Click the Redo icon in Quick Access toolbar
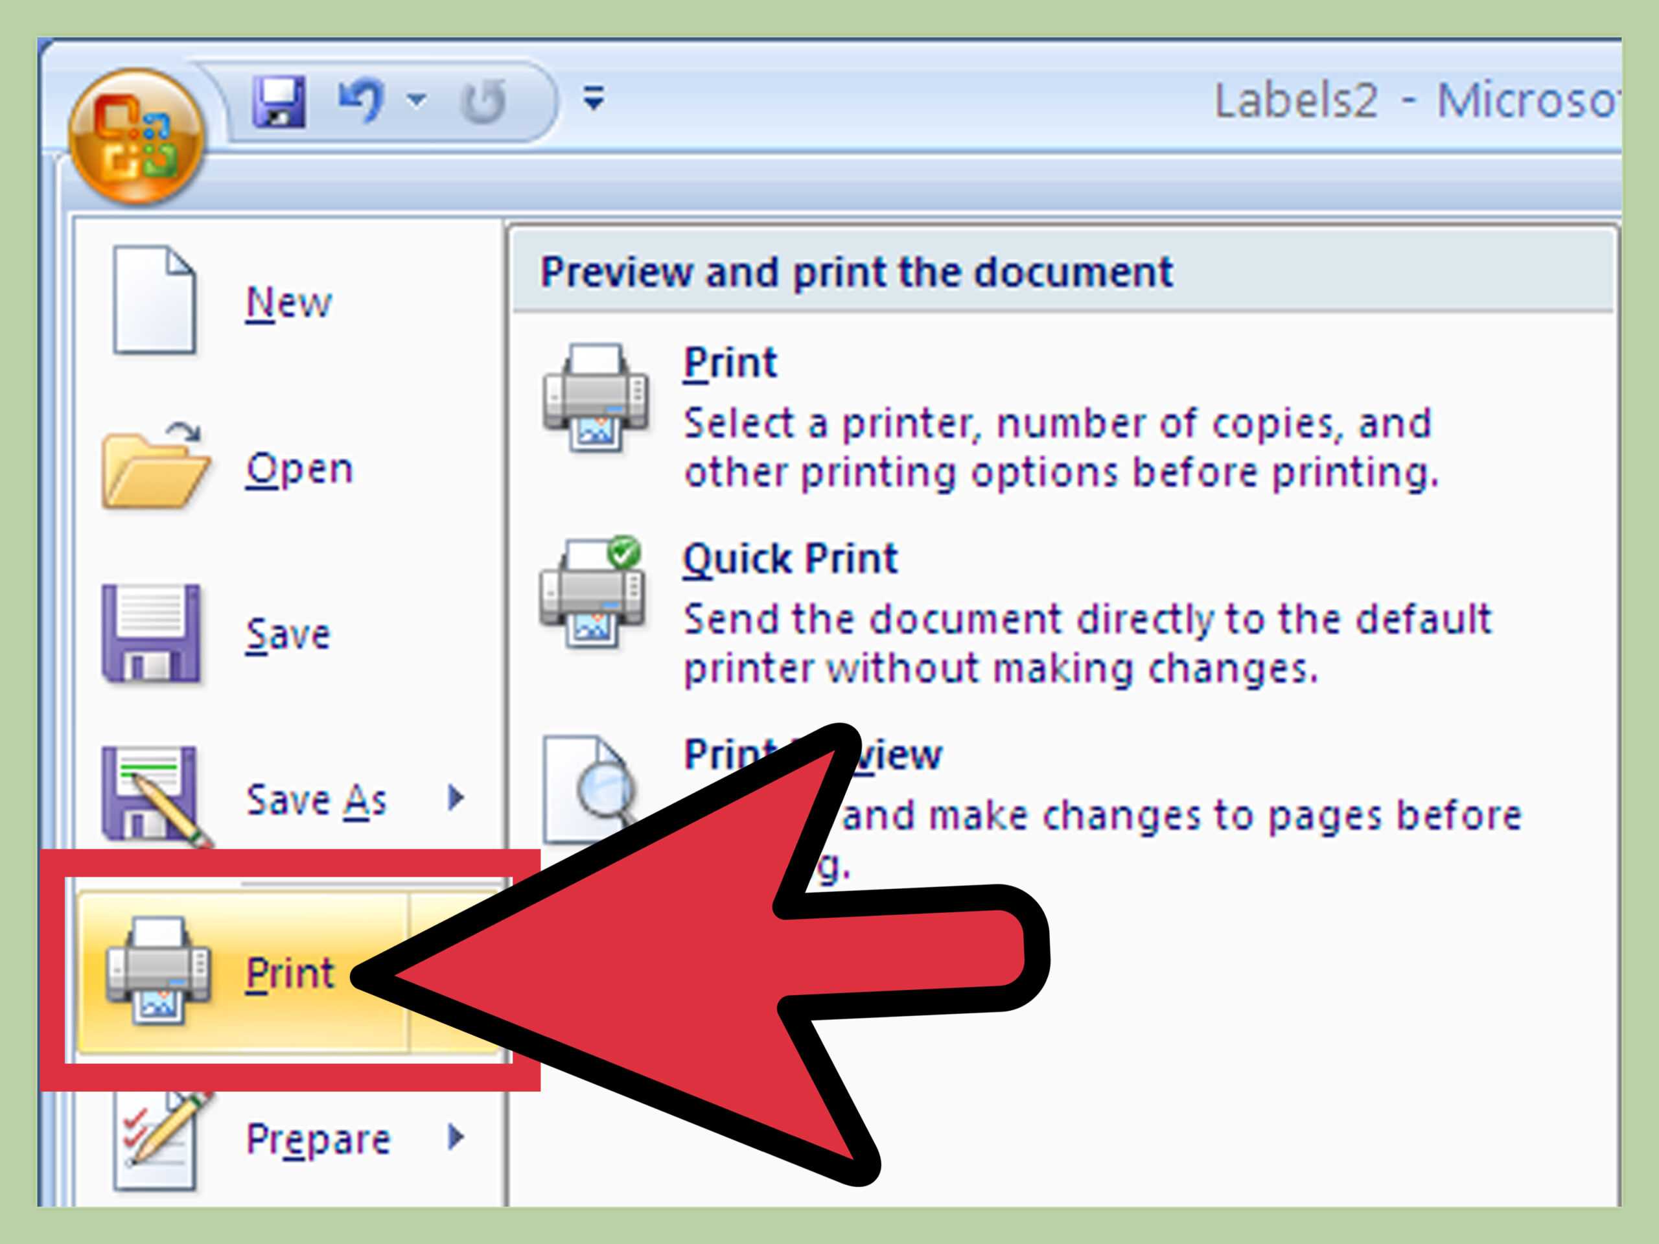 coord(483,100)
